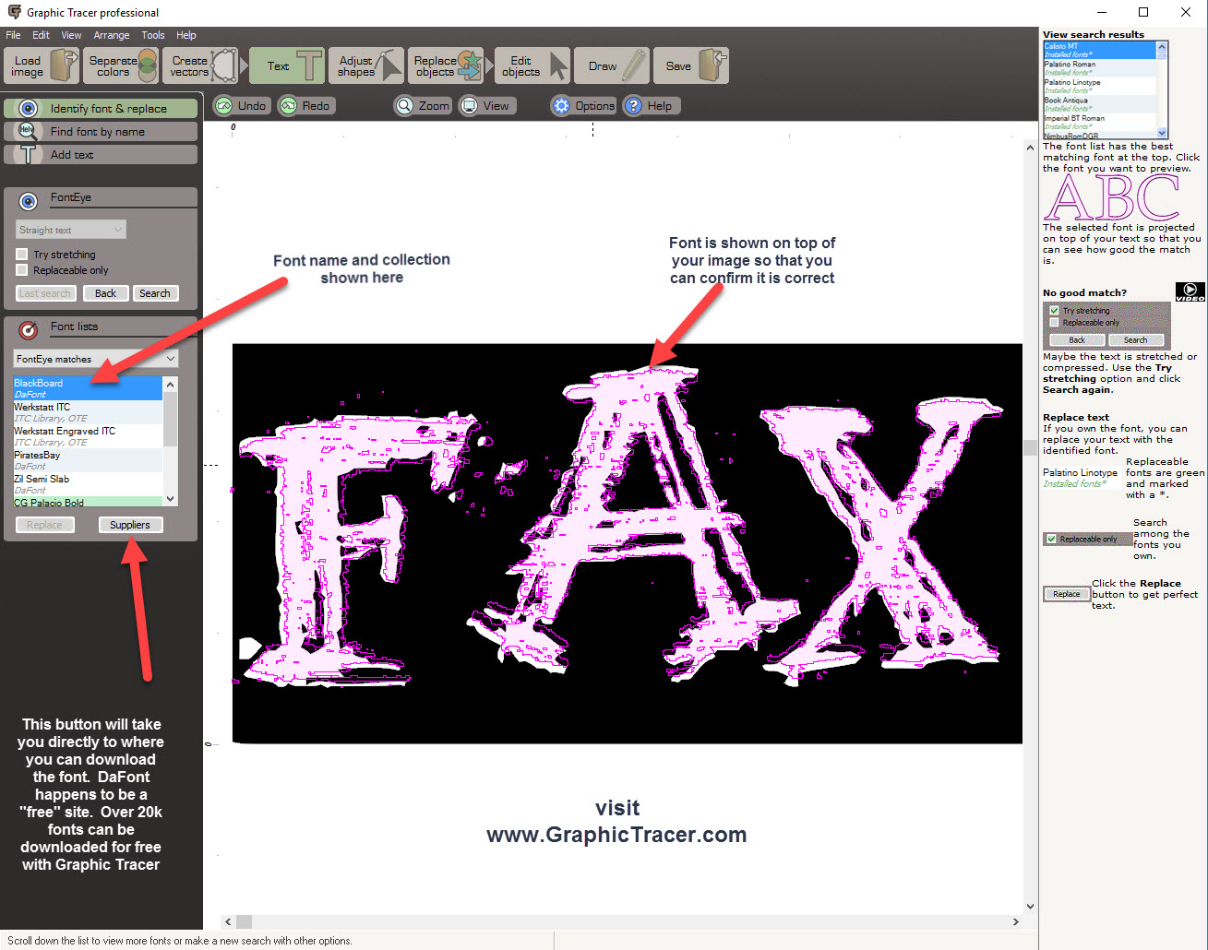Viewport: 1208px width, 950px height.
Task: Choose the Adjust shapes tool
Action: pyautogui.click(x=365, y=66)
